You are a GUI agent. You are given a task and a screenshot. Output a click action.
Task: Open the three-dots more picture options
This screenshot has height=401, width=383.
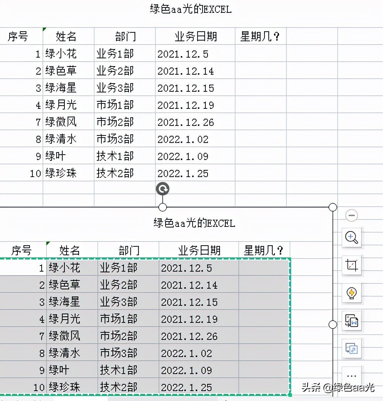pos(352,376)
